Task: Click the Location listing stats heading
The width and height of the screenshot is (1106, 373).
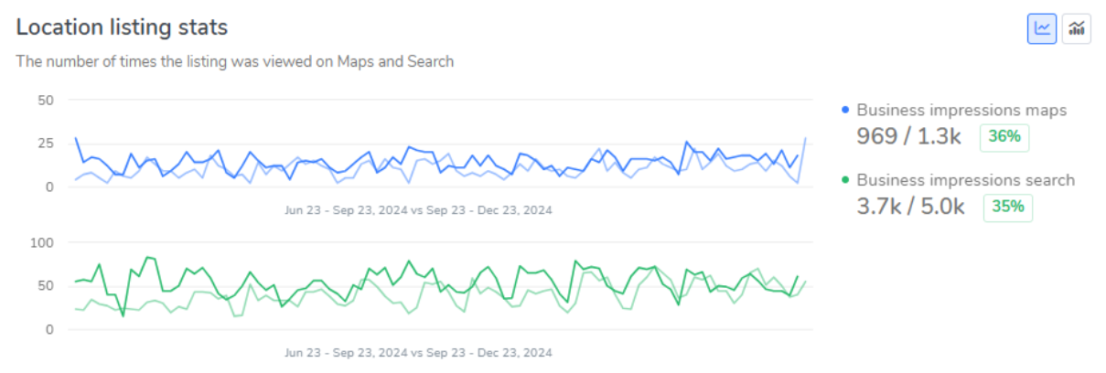Action: 122,27
